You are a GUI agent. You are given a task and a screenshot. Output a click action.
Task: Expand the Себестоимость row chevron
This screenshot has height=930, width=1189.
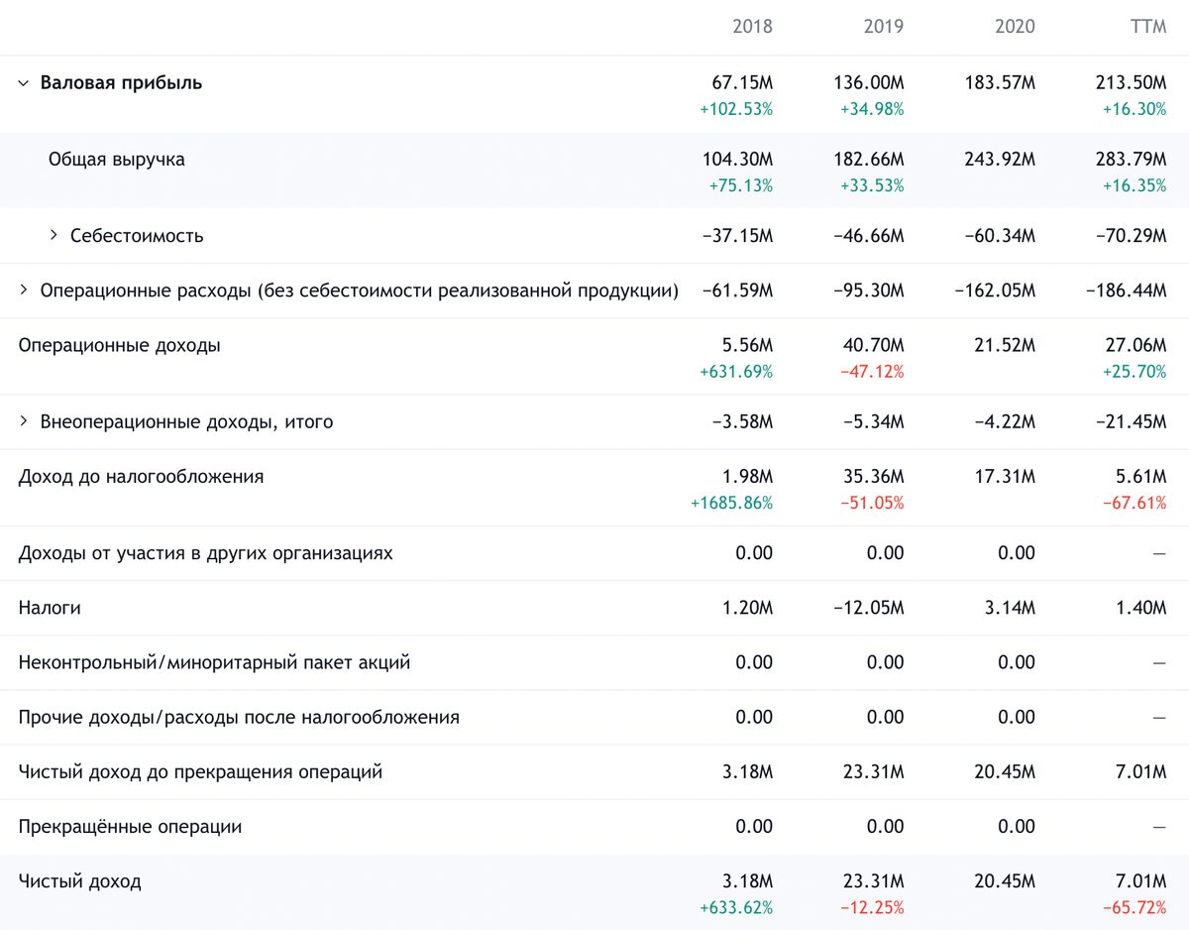tap(54, 235)
